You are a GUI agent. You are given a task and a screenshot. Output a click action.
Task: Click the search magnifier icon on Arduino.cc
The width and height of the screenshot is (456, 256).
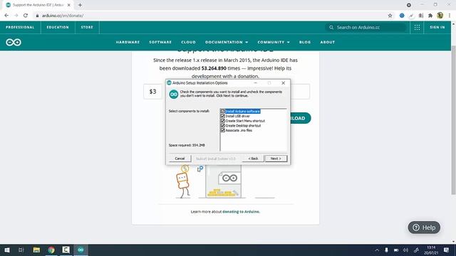(331, 27)
